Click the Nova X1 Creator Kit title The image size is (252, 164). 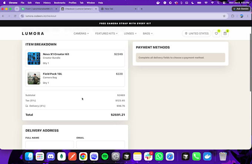click(56, 54)
